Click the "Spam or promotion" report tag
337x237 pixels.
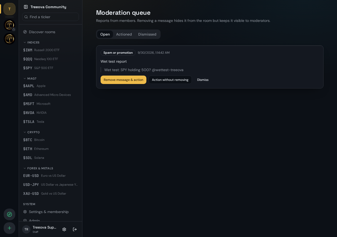[x=118, y=53]
